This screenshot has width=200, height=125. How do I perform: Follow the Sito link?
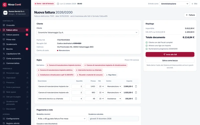[194, 4]
